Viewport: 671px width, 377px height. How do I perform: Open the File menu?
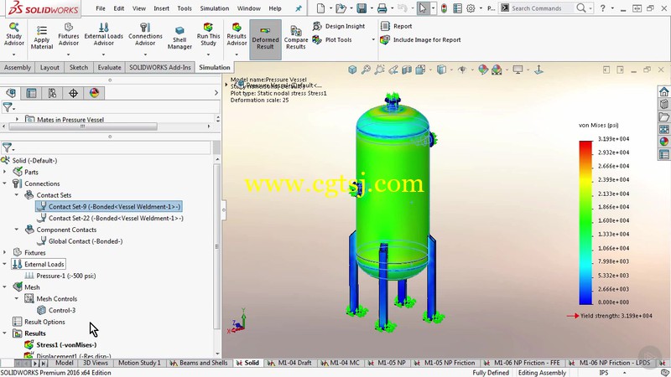tap(101, 8)
